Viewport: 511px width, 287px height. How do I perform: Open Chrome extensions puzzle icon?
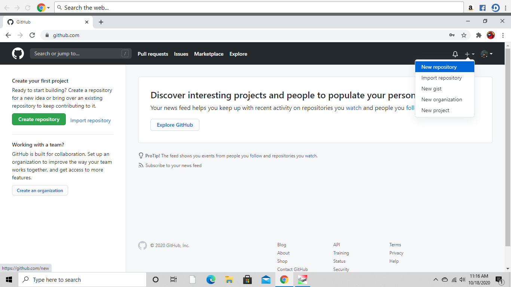pyautogui.click(x=479, y=35)
